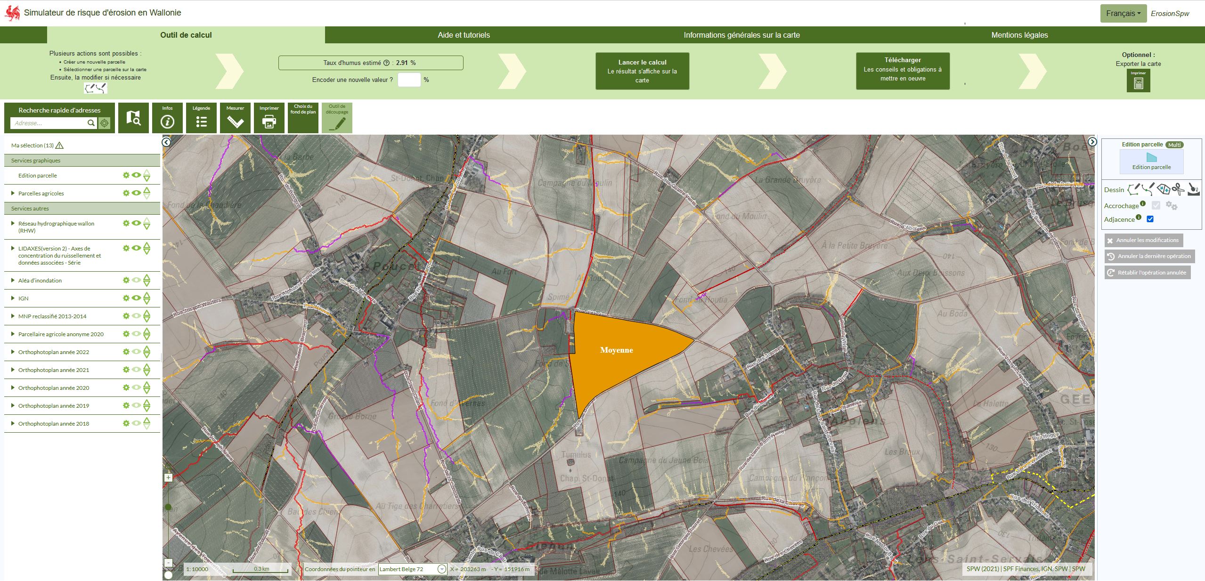1205x581 pixels.
Task: Open settings gear for Parcelles agricoles layer
Action: [x=126, y=193]
